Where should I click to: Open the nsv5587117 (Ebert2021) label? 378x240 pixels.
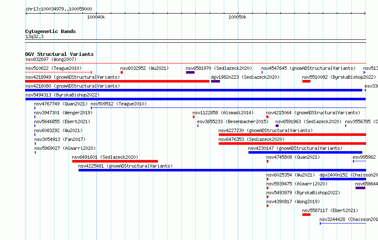pyautogui.click(x=330, y=210)
